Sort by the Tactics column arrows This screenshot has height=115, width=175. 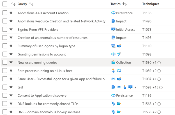pos(125,4)
